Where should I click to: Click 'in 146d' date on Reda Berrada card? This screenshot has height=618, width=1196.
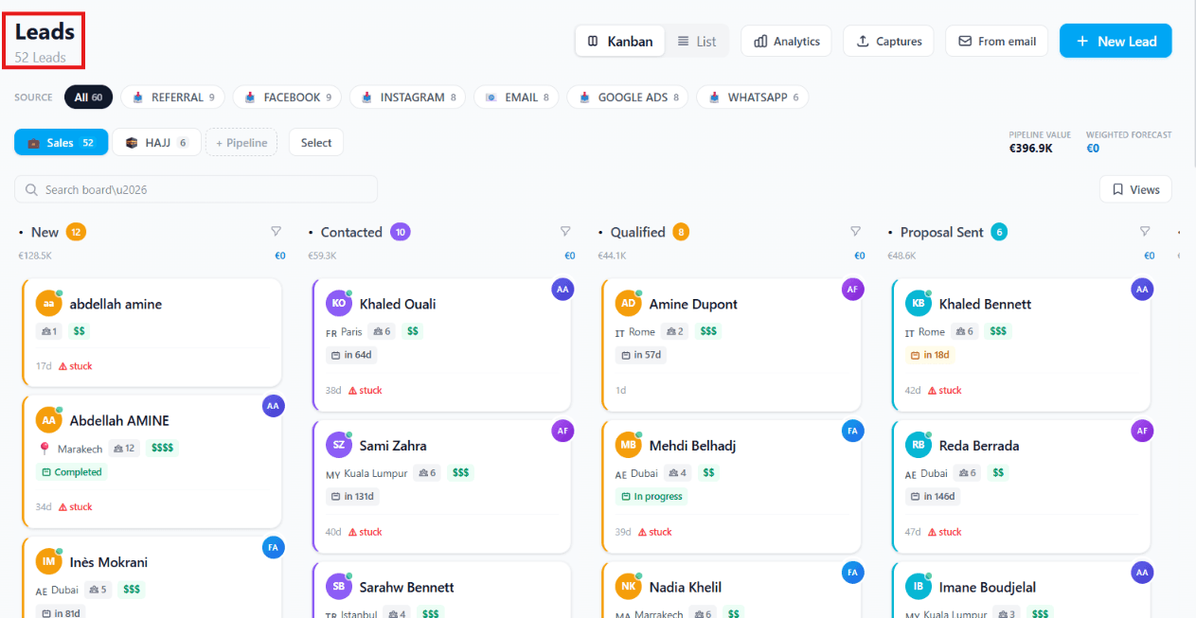point(934,497)
